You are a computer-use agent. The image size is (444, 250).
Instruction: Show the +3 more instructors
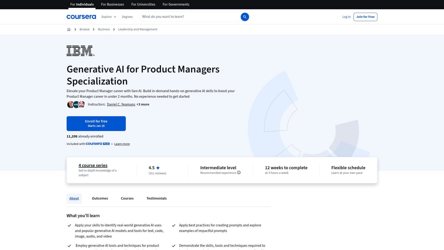(x=143, y=104)
